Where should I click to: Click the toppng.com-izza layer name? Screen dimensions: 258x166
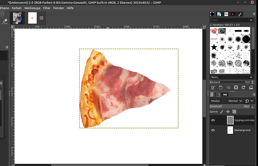tap(244, 120)
